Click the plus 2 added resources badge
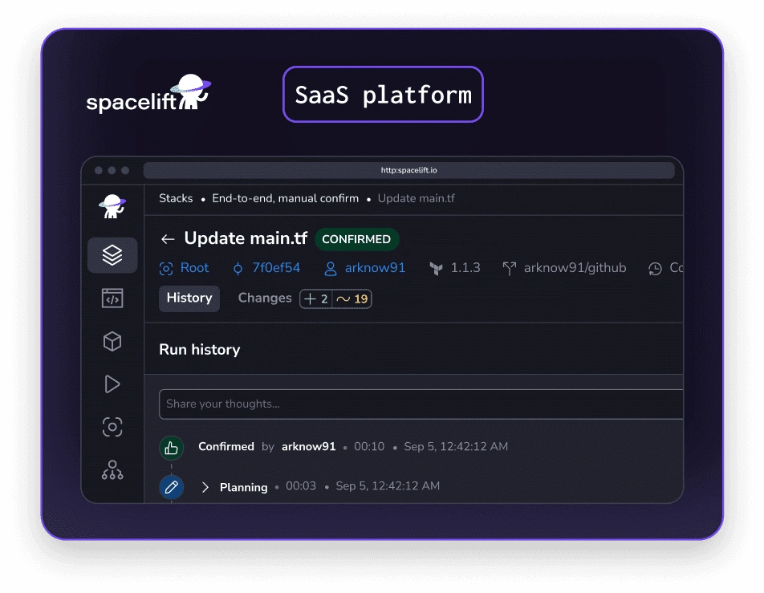This screenshot has width=764, height=593. click(x=315, y=299)
